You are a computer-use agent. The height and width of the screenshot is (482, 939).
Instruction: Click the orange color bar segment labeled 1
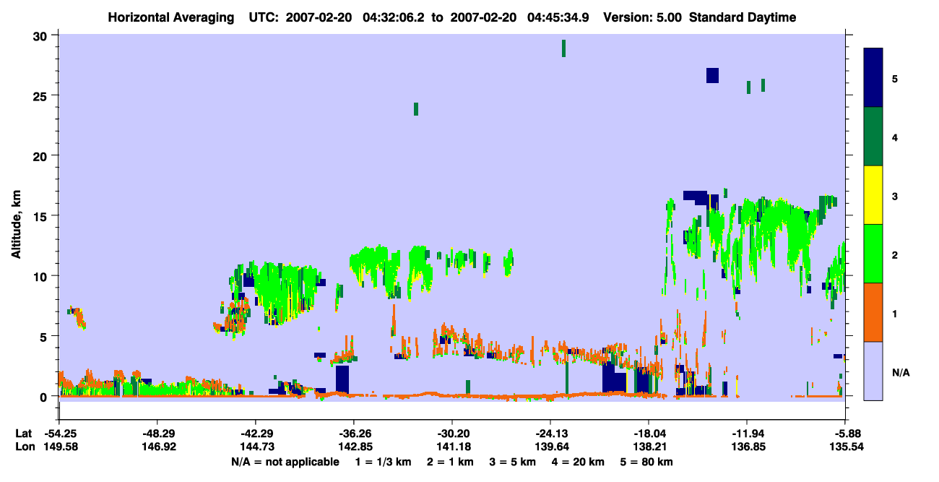[x=873, y=312]
